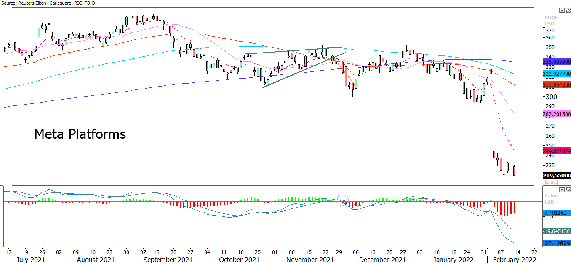Maximize the MACD indicator pane

(562, 189)
